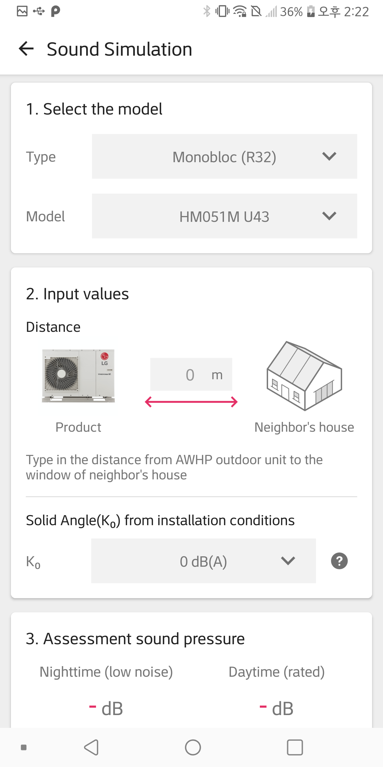Focus the distance input field in meters
Image resolution: width=383 pixels, height=767 pixels.
(x=191, y=374)
